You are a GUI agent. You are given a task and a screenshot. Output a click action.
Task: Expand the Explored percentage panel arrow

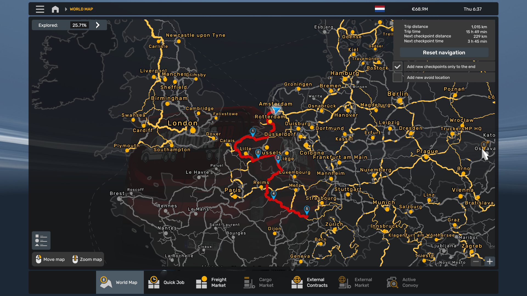click(x=98, y=25)
